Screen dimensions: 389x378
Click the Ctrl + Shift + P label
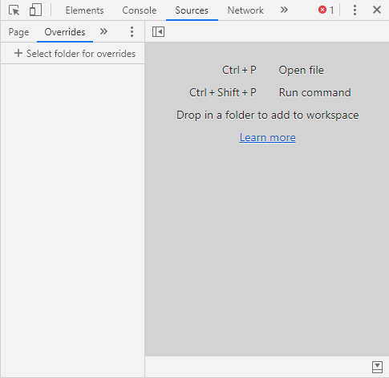click(x=223, y=92)
